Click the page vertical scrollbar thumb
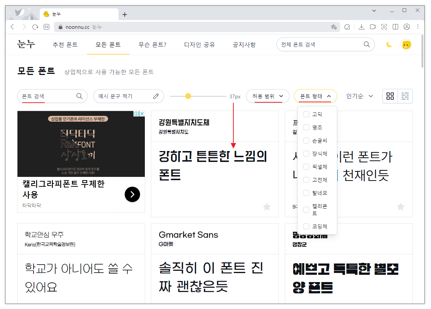Image resolution: width=431 pixels, height=309 pixels. 423,52
